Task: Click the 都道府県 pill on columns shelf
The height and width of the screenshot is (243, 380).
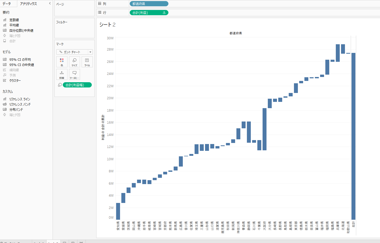Action: pos(149,4)
